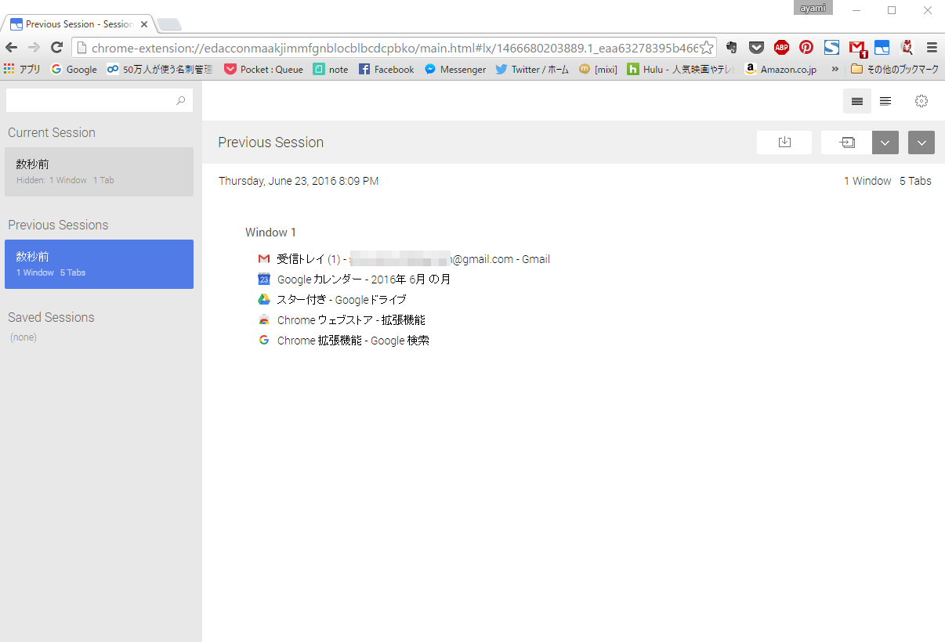The height and width of the screenshot is (642, 945).
Task: Open the Gmail checker extension with unread badge
Action: point(857,48)
